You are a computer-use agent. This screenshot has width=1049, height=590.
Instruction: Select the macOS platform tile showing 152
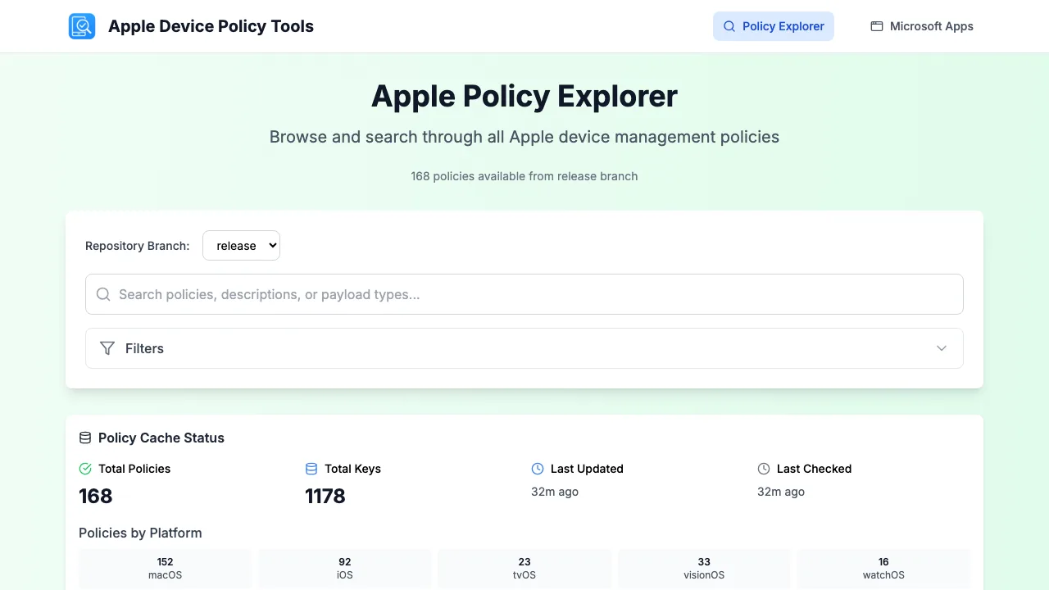[x=165, y=569]
